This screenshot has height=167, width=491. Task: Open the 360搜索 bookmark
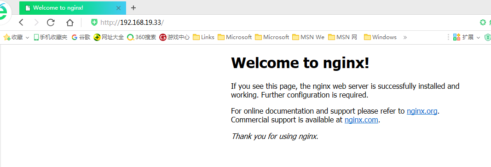(x=142, y=37)
